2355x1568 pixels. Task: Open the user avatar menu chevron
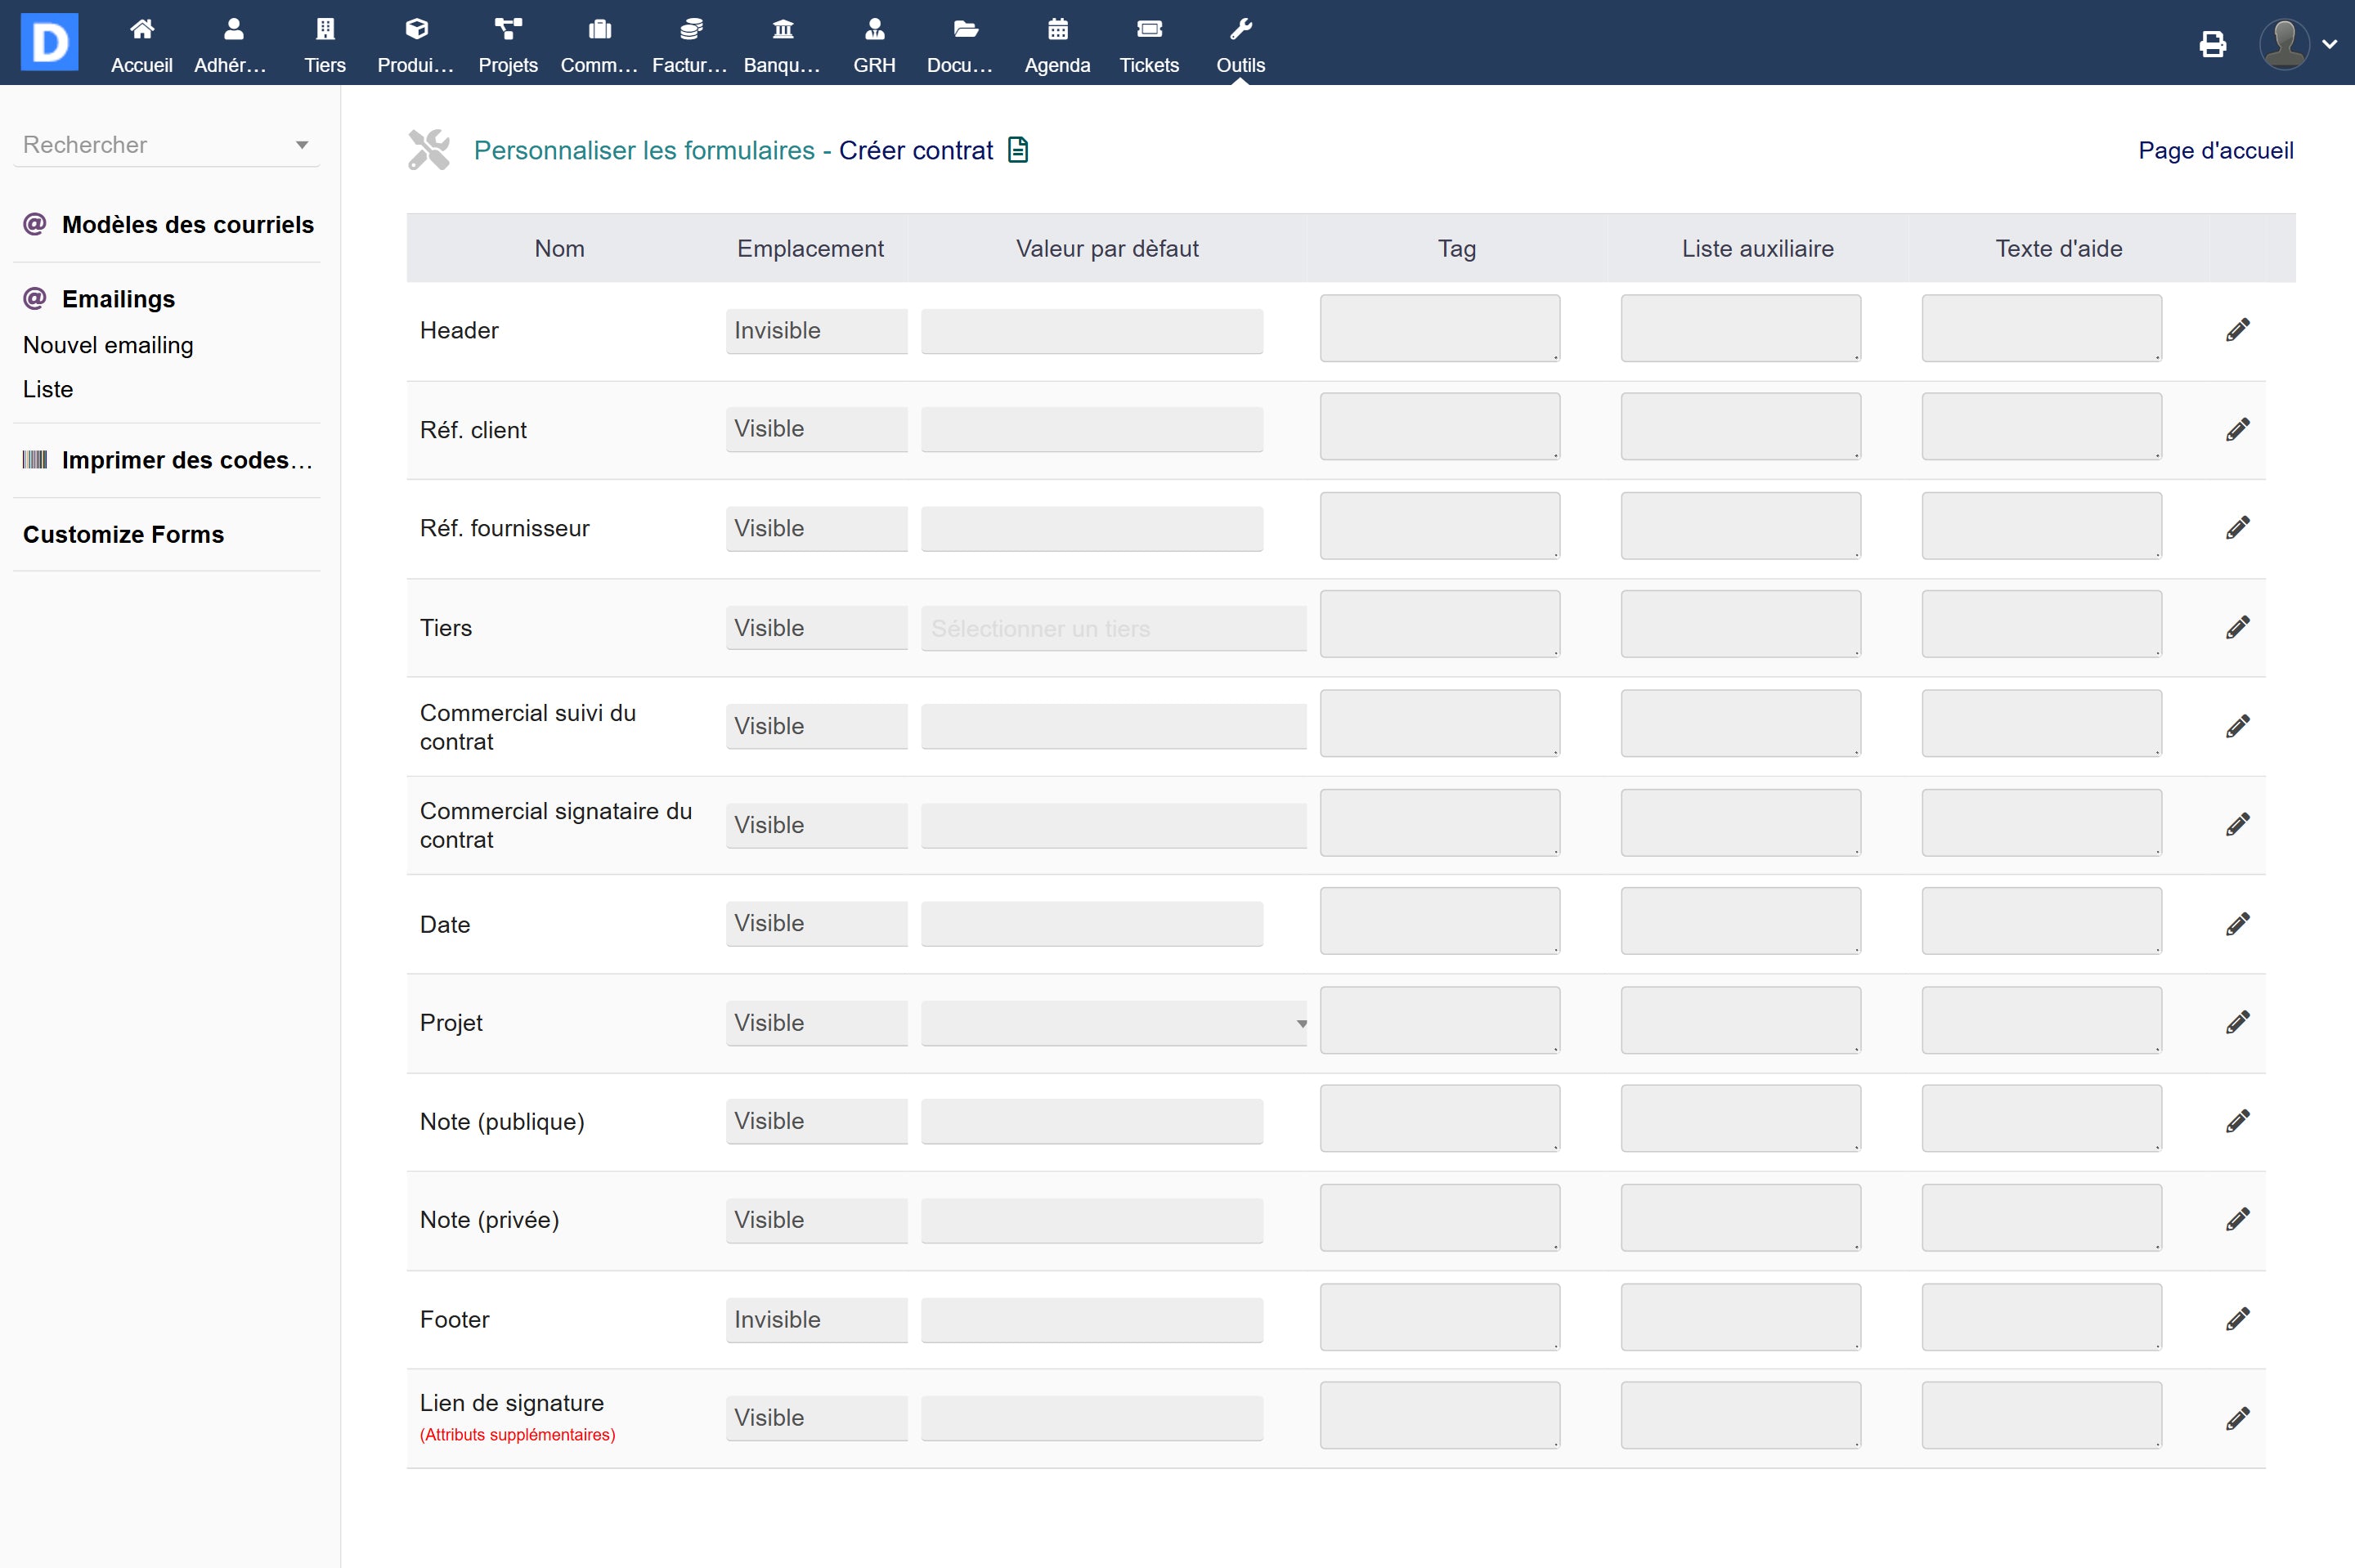(x=2329, y=44)
